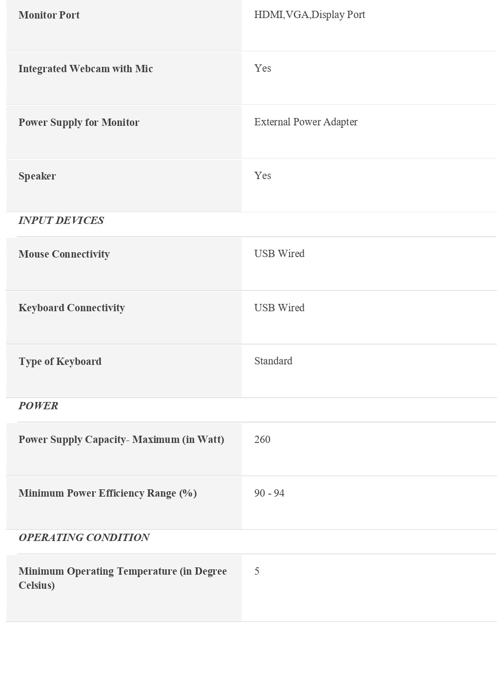
Task: Click the INPUT DEVICES section heading
Action: [x=61, y=221]
